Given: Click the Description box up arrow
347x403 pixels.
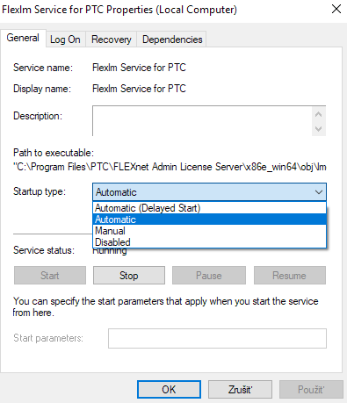Looking at the screenshot, I should click(x=319, y=114).
